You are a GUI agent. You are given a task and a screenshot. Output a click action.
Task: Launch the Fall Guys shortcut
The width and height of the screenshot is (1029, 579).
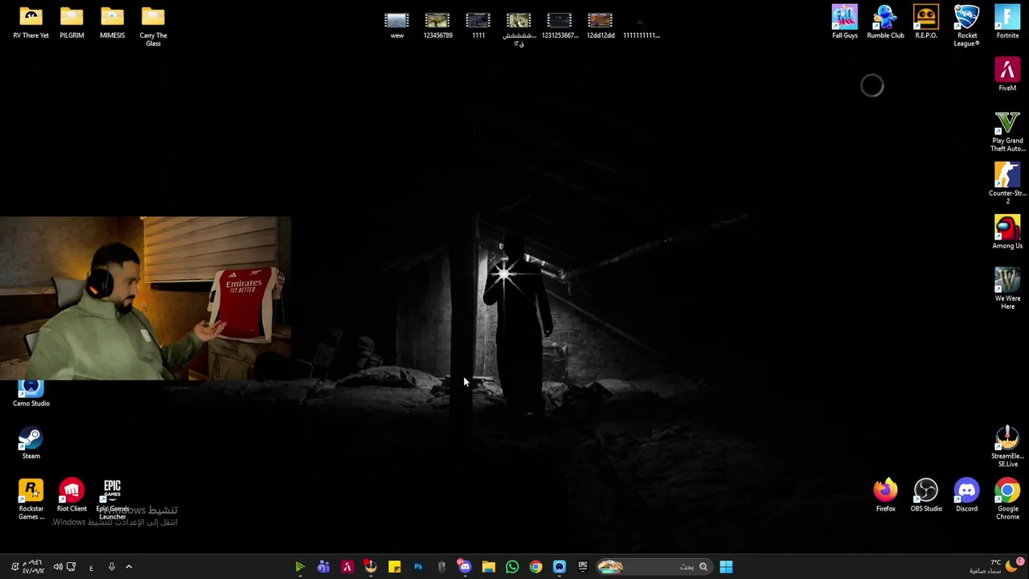(x=845, y=23)
